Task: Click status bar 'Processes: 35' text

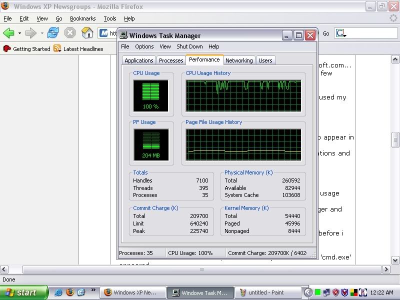Action: (135, 253)
